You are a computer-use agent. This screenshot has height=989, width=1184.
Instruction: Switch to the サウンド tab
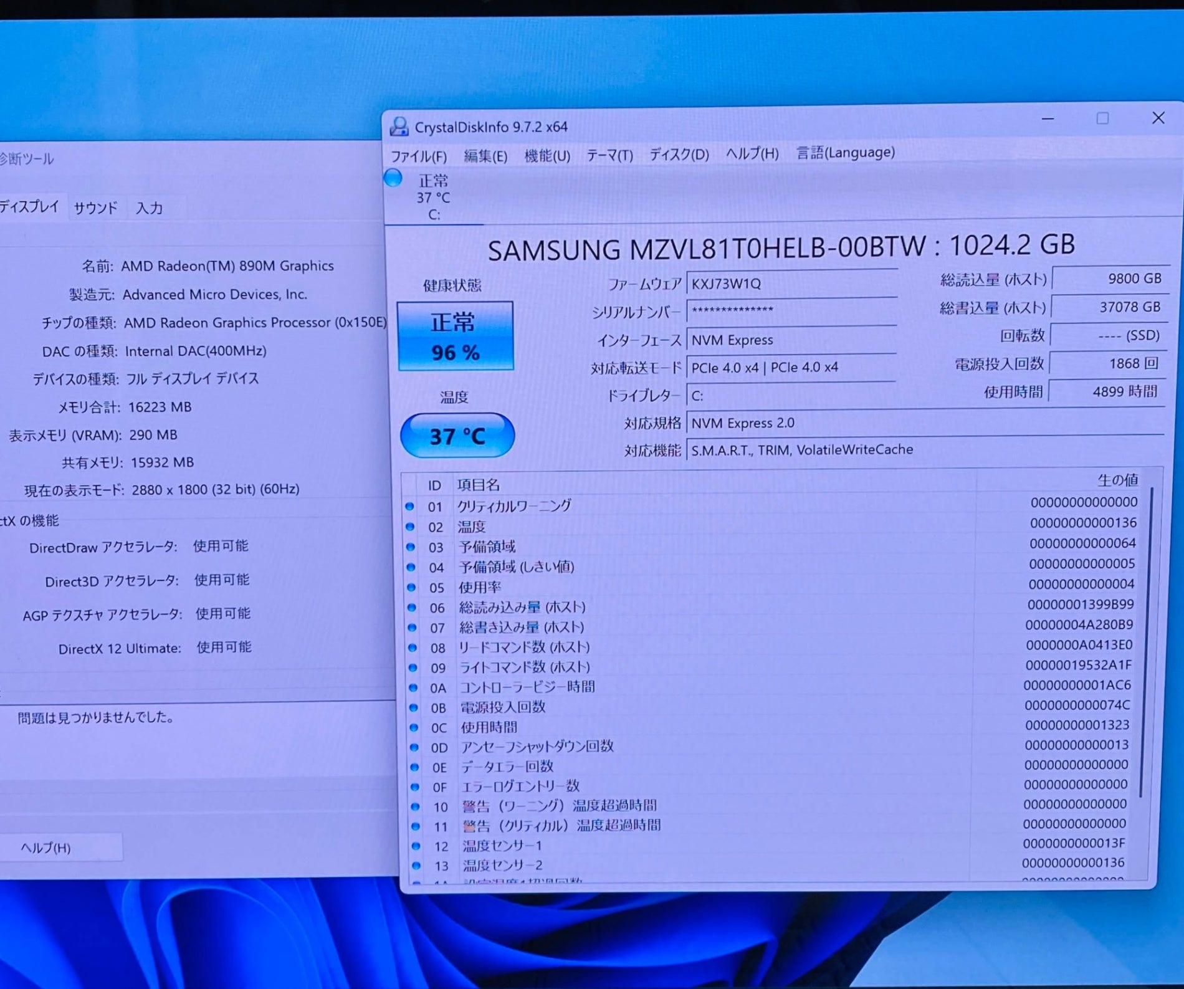pos(95,208)
